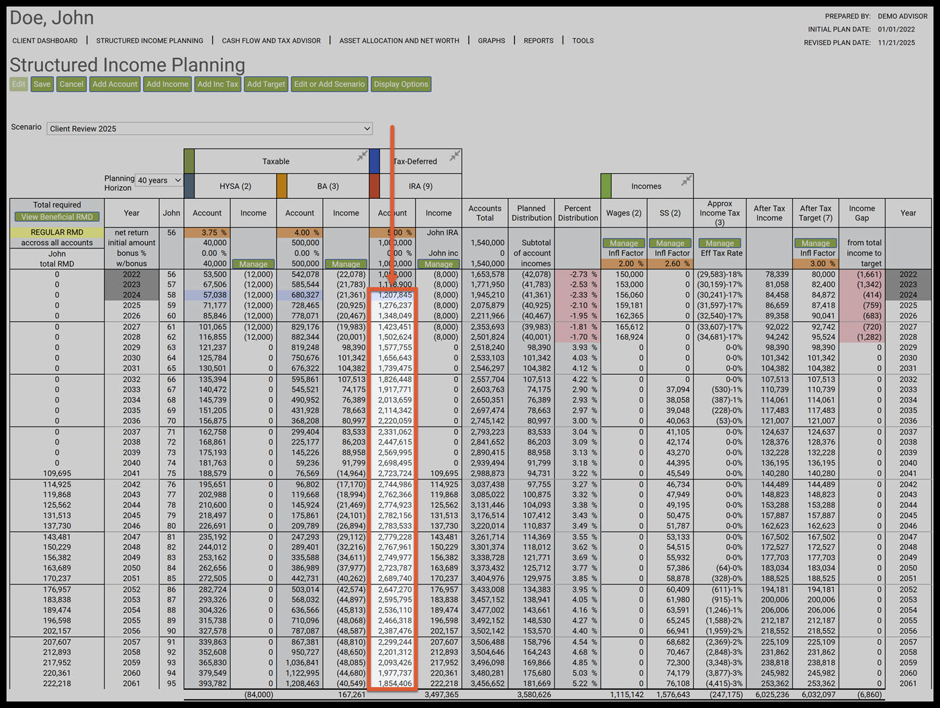Screen dimensions: 940x708
Task: Click the green Taxable group color swatch
Action: pos(189,161)
